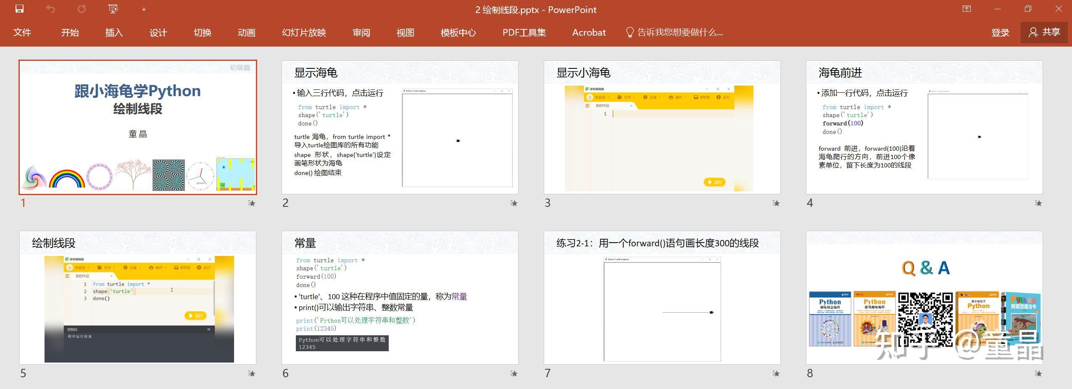Open the Acrobat ribbon tab

(x=589, y=32)
